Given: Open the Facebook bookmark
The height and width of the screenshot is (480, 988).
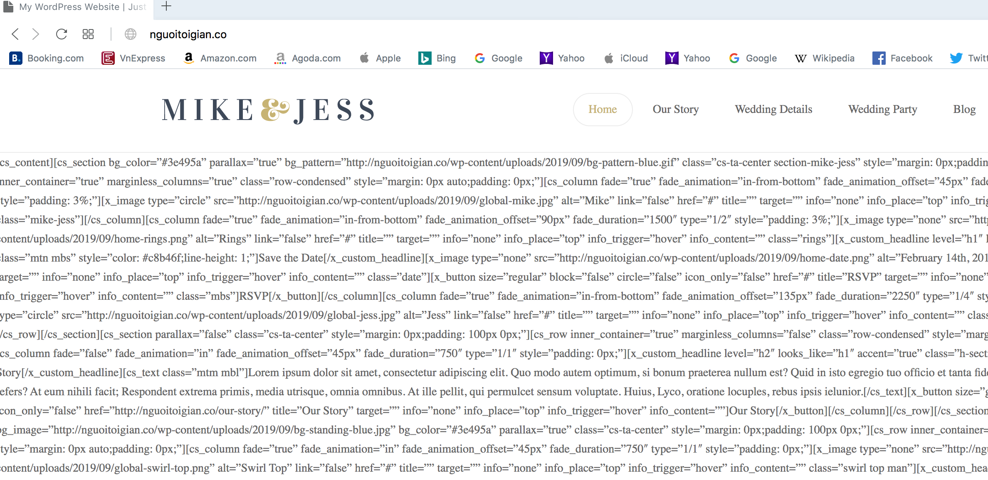Looking at the screenshot, I should [902, 58].
